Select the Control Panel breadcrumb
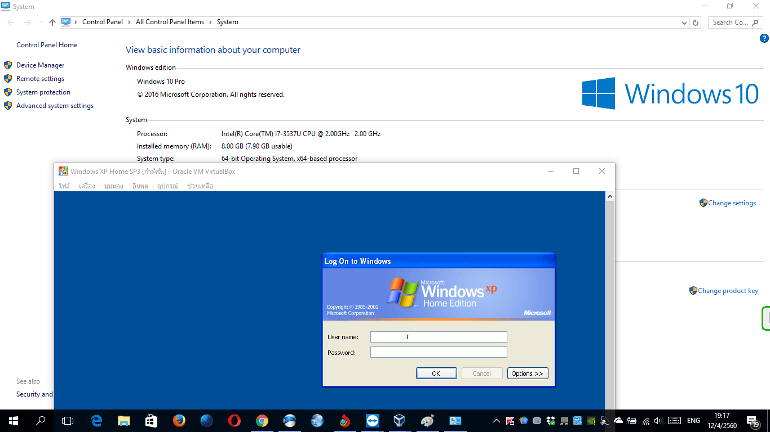Image resolution: width=770 pixels, height=432 pixels. click(103, 22)
